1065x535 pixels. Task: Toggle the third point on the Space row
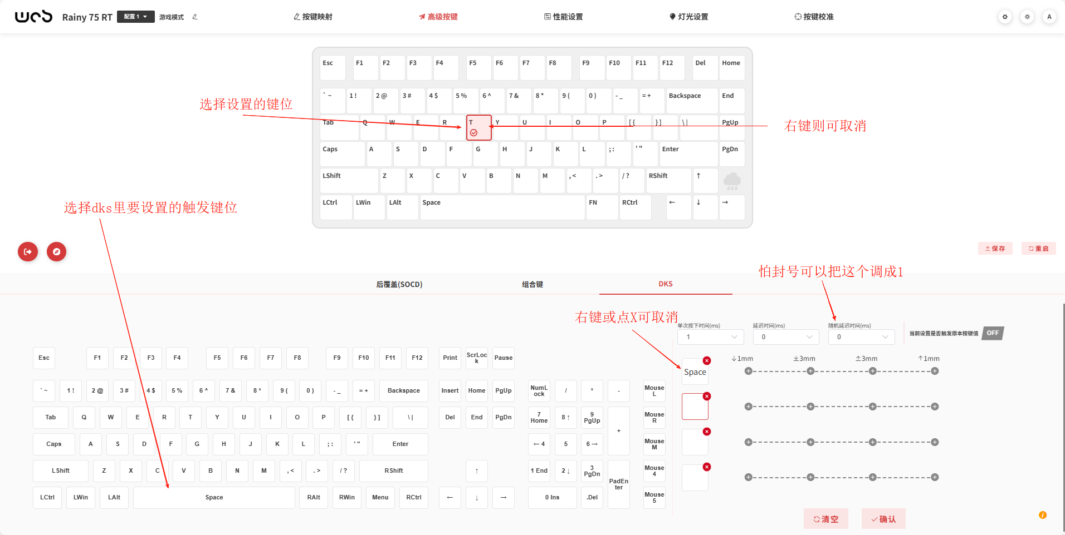[872, 371]
